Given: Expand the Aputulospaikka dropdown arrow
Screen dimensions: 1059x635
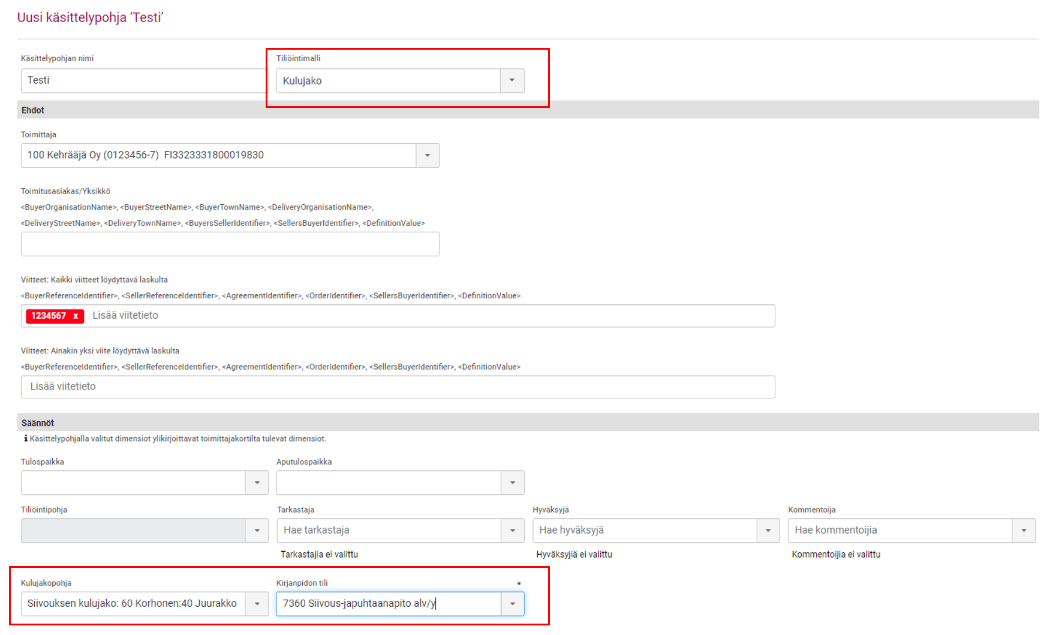Looking at the screenshot, I should point(512,483).
